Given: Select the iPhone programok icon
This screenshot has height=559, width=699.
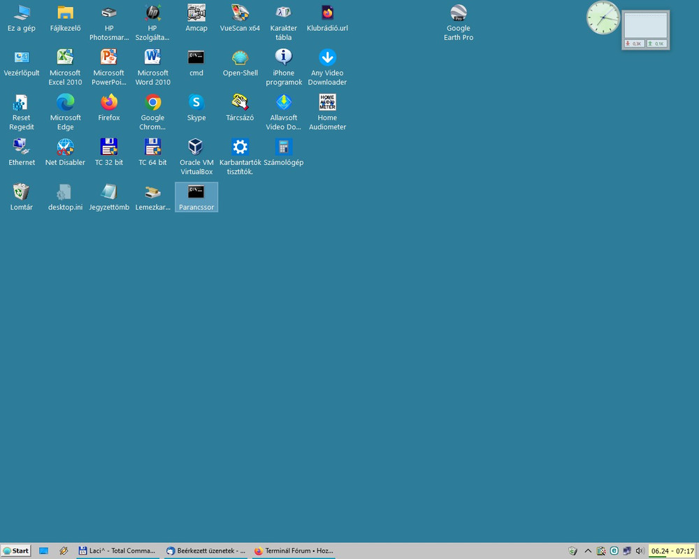Looking at the screenshot, I should 284,68.
